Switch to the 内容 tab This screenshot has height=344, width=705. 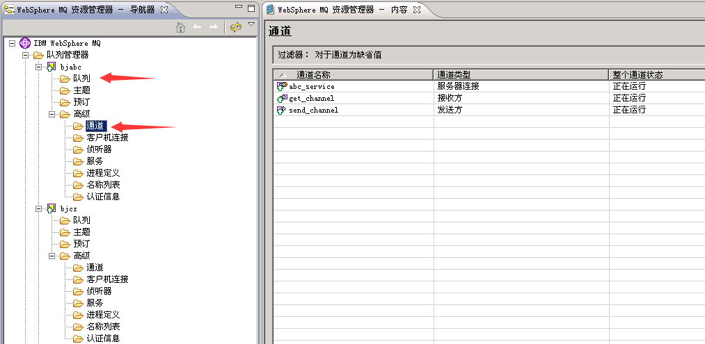[x=342, y=10]
